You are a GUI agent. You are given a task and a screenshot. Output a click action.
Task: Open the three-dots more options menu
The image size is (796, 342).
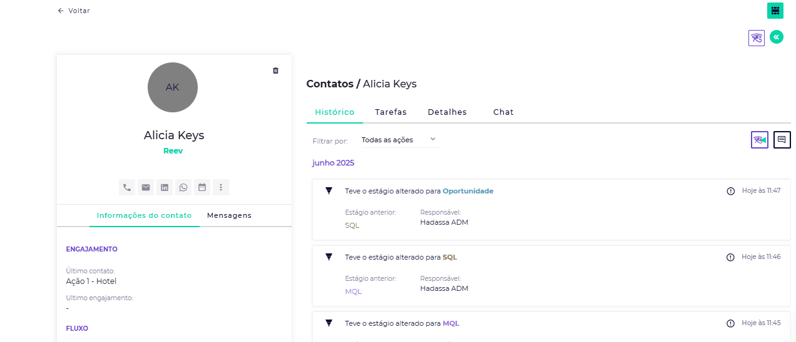(221, 187)
